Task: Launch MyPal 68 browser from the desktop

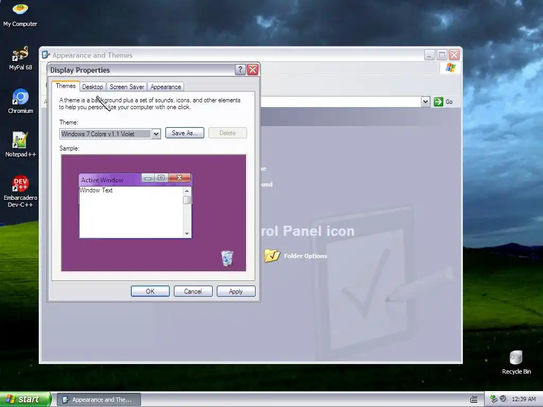Action: (20, 58)
